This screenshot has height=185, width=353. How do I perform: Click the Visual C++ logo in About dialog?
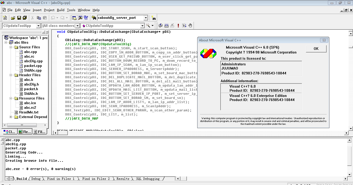pos(208,53)
